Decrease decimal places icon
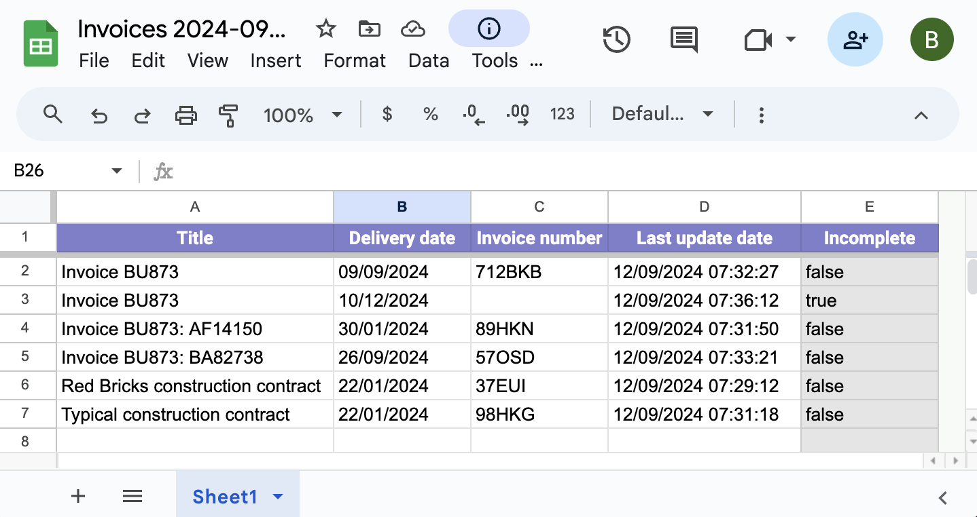Screen dimensions: 977x517 pyautogui.click(x=474, y=115)
